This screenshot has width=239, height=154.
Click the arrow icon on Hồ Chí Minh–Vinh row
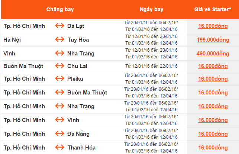pos(59,120)
